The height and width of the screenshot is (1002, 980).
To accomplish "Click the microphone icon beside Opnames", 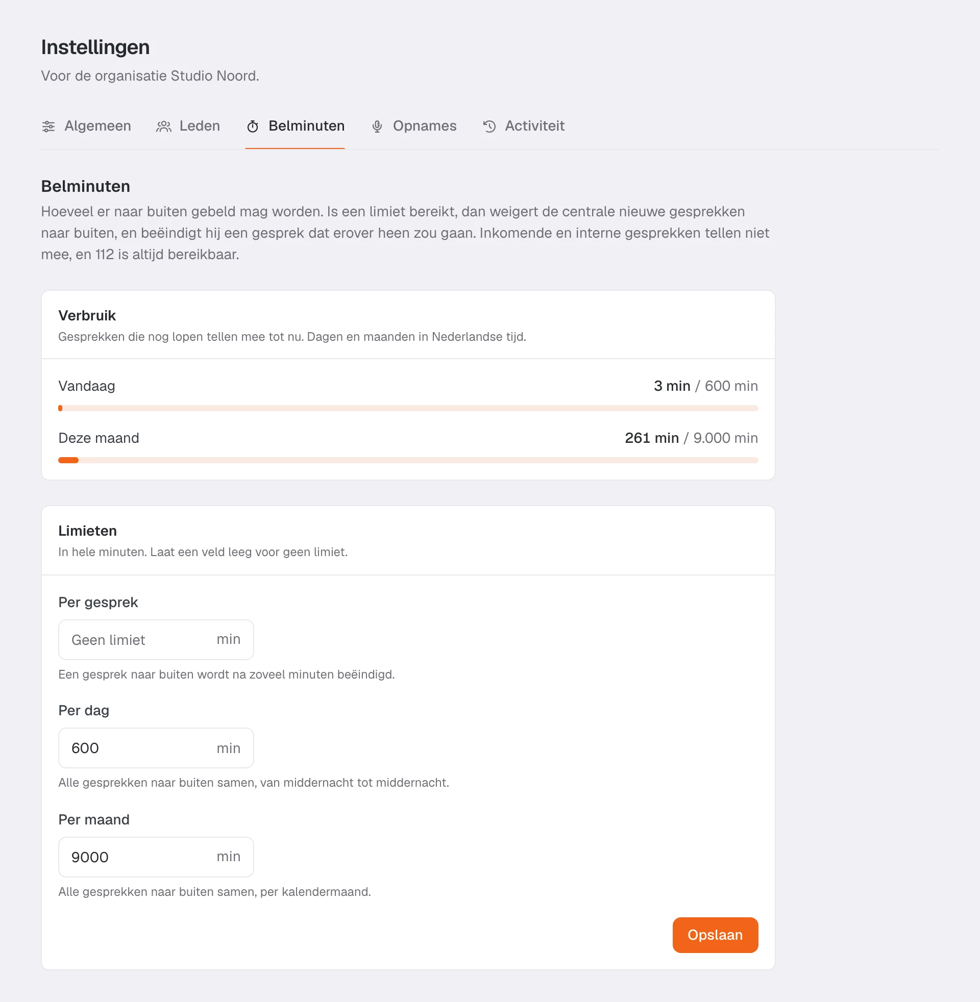I will tap(377, 126).
